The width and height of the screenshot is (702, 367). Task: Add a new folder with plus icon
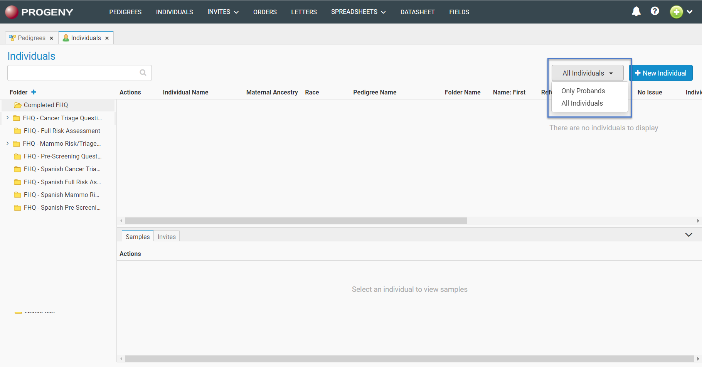34,92
